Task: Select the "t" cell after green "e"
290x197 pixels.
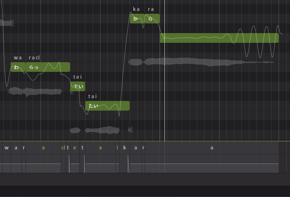Action: point(83,148)
